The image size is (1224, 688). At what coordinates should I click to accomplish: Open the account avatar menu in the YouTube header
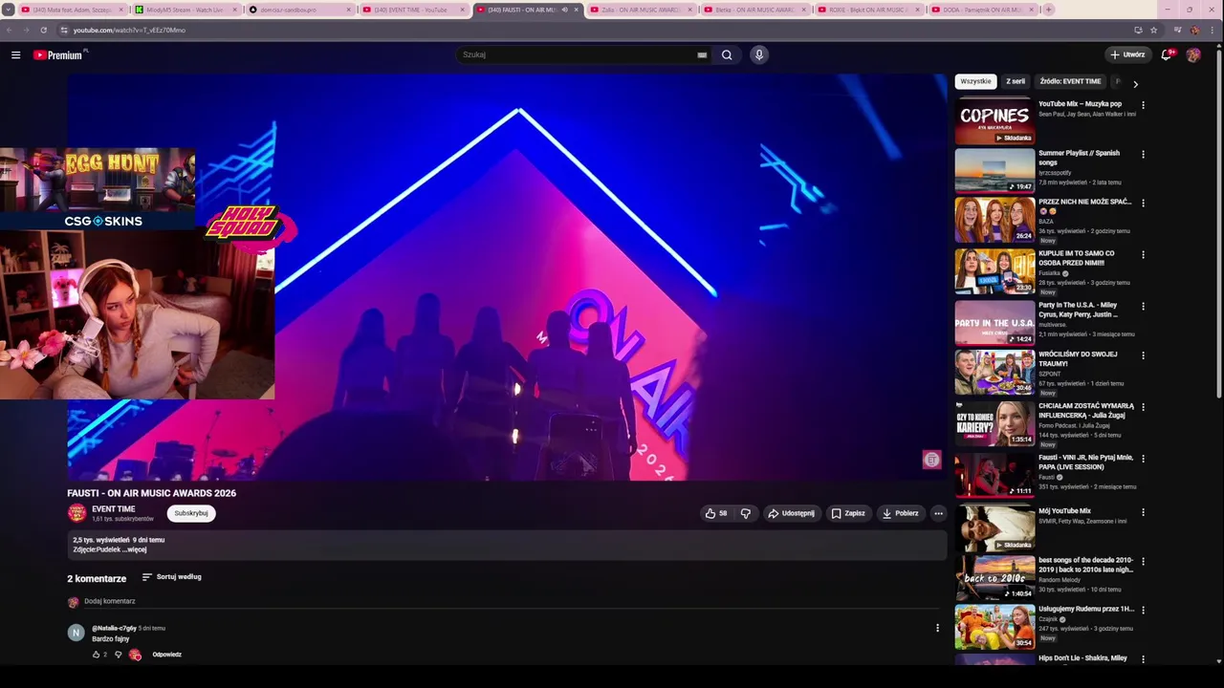[1193, 54]
